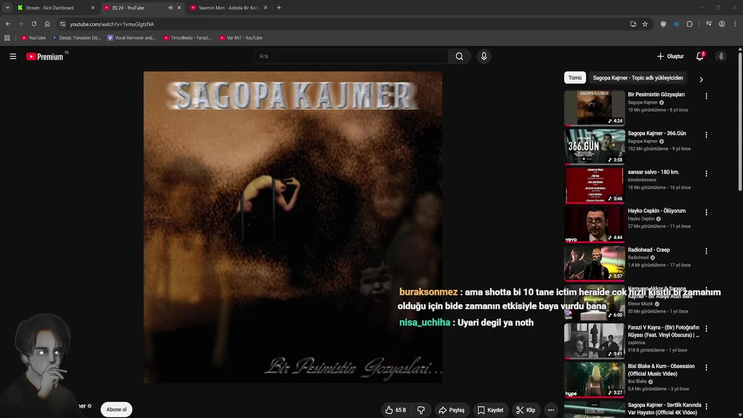The image size is (743, 418).
Task: Dislike the video with thumbs down
Action: [x=421, y=410]
